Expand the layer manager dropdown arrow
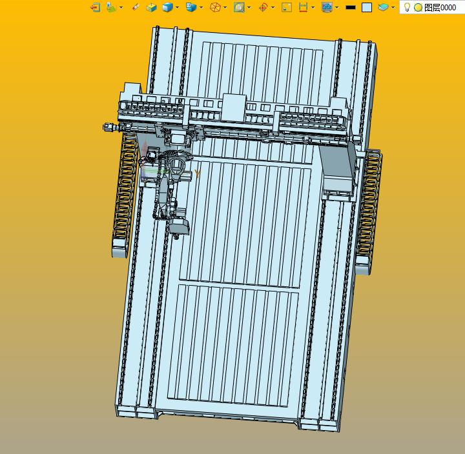The height and width of the screenshot is (454, 465). tap(393, 7)
